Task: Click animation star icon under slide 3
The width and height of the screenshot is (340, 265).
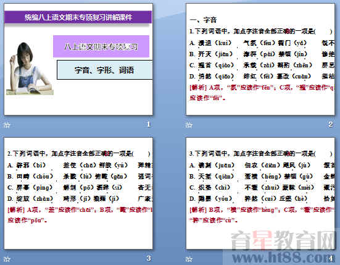Action: [x=7, y=259]
